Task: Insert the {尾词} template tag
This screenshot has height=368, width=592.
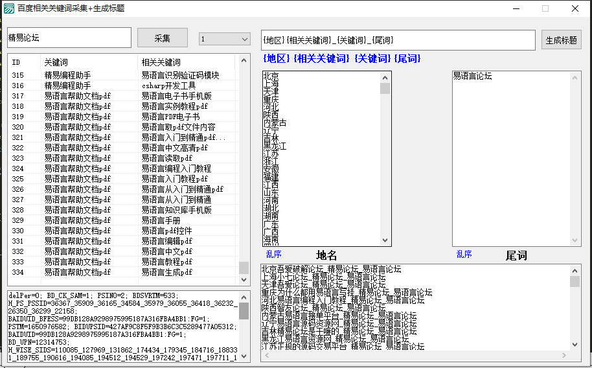Action: click(407, 58)
